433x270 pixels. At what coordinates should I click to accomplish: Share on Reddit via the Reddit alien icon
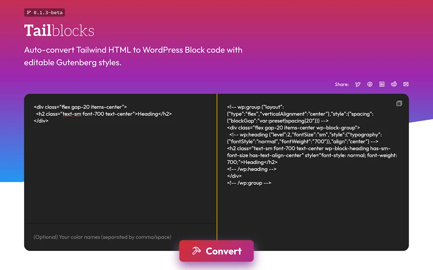394,84
